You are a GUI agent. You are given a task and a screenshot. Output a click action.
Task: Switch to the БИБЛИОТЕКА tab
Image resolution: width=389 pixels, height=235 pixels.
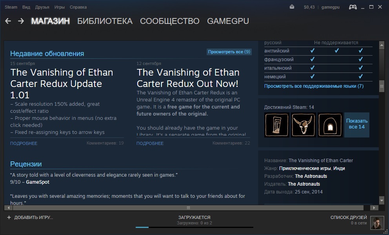pos(105,21)
